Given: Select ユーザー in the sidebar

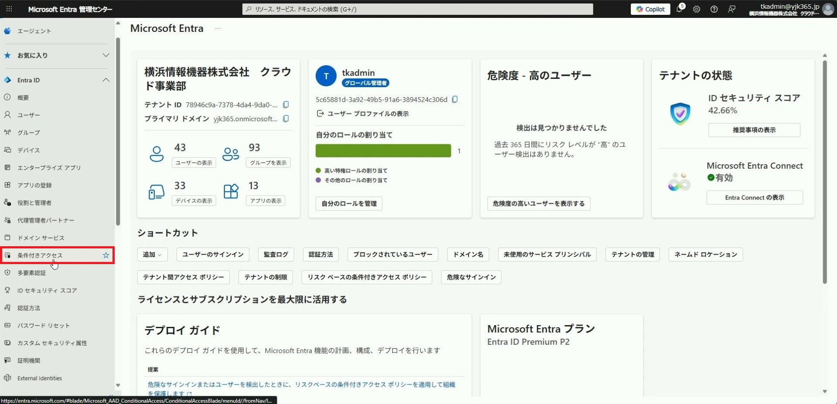Looking at the screenshot, I should click(x=29, y=115).
